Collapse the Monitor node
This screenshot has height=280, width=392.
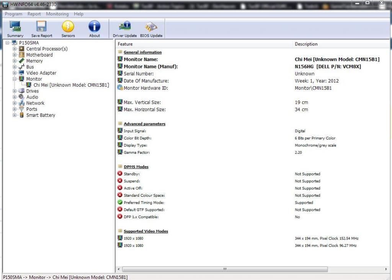[15, 79]
